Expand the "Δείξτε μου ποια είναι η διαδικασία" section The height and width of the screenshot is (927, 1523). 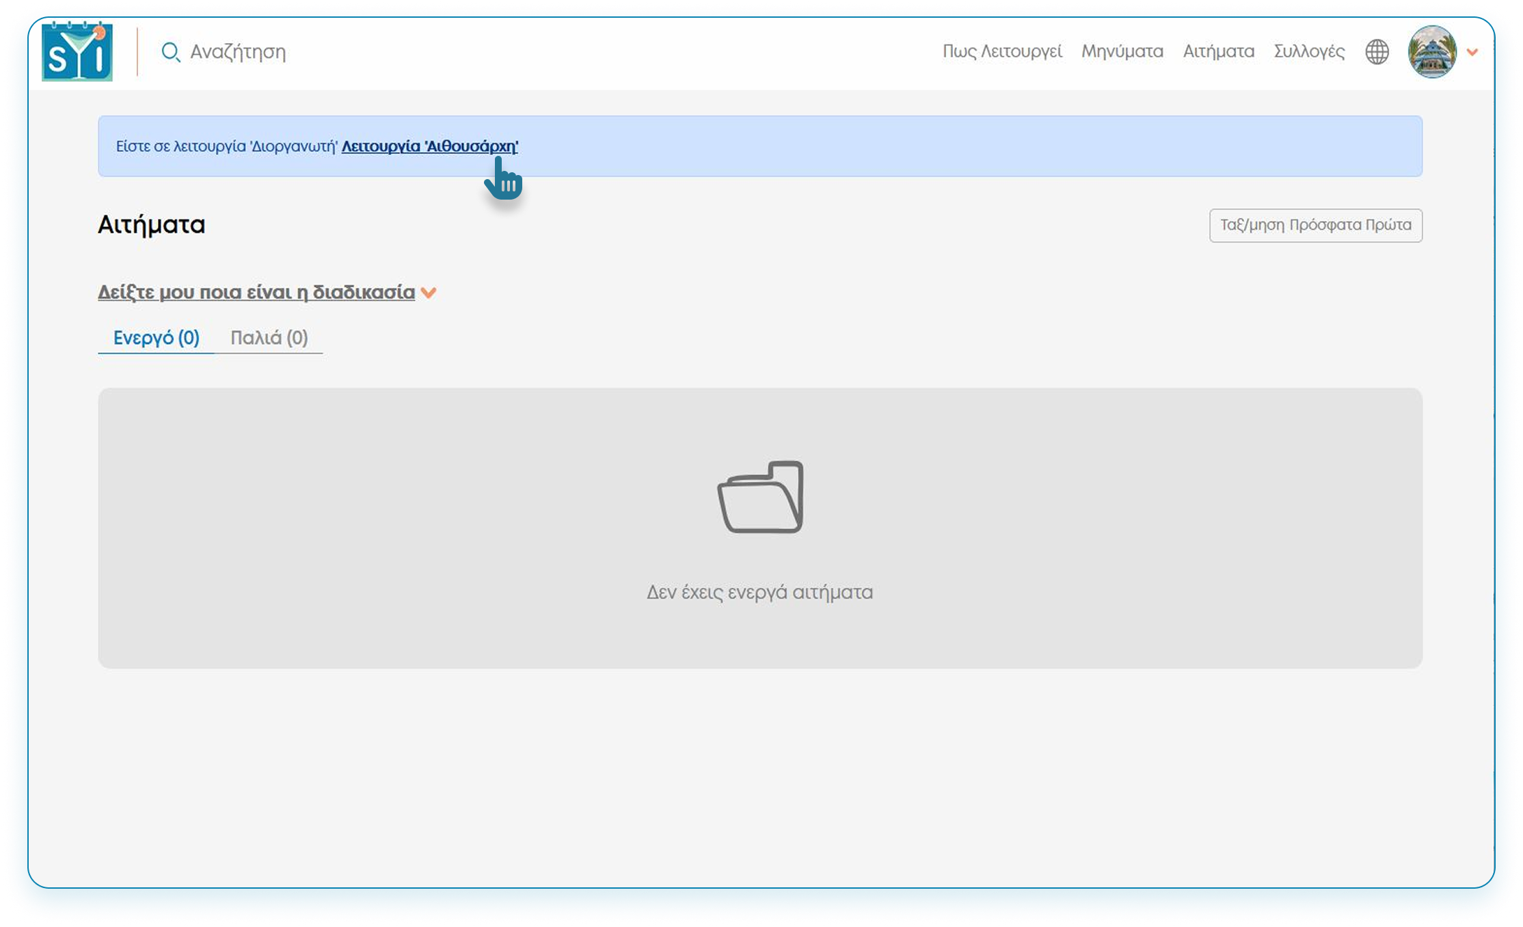255,292
